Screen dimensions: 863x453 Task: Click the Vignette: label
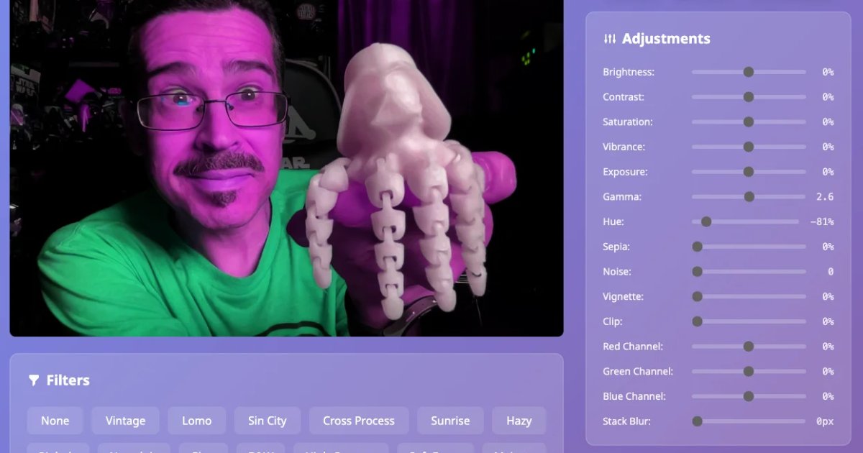coord(623,296)
